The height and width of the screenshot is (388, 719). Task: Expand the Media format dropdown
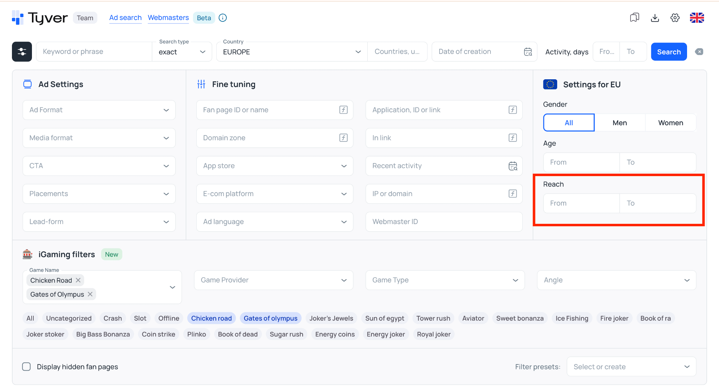click(99, 138)
